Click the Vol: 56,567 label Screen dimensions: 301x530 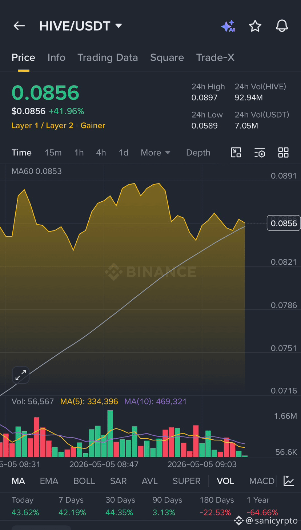click(33, 402)
